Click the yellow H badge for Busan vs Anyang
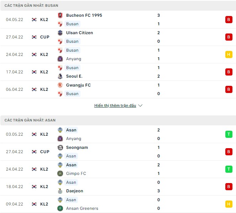This screenshot has width=236, height=213. (x=229, y=54)
